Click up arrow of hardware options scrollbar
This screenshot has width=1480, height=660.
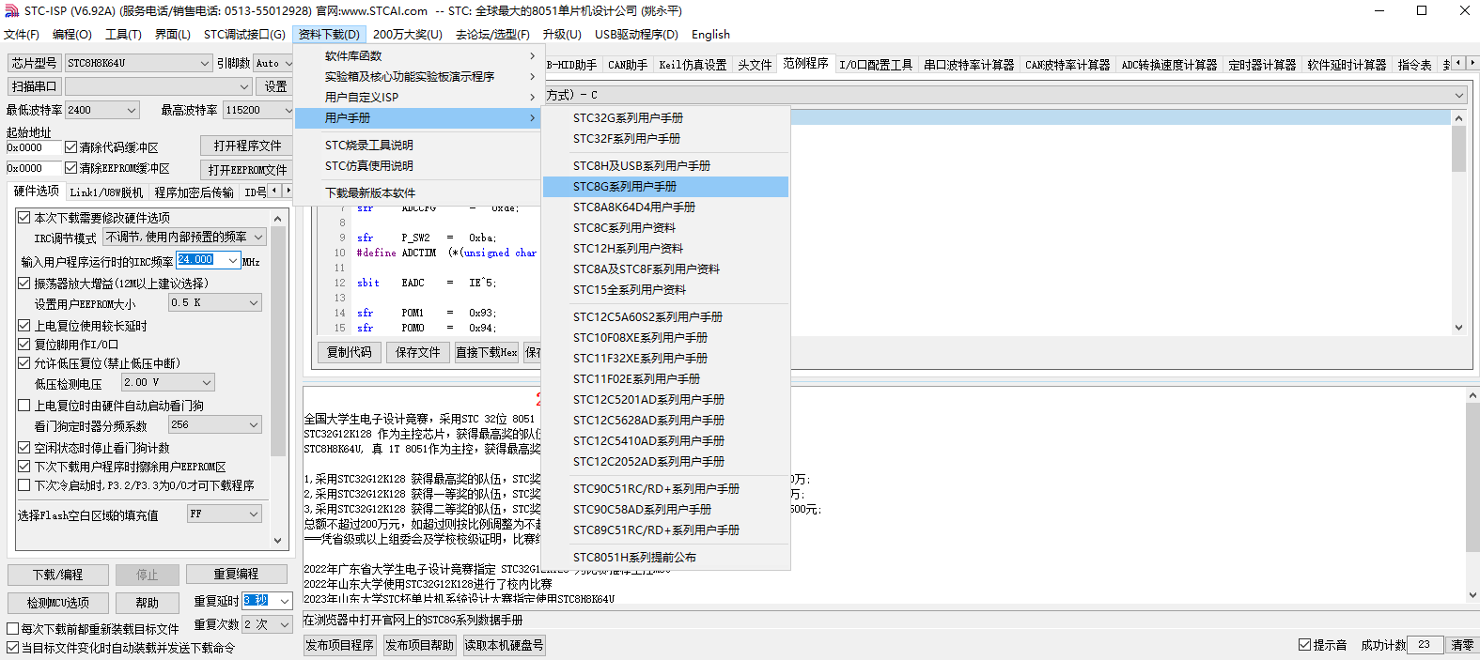point(278,218)
